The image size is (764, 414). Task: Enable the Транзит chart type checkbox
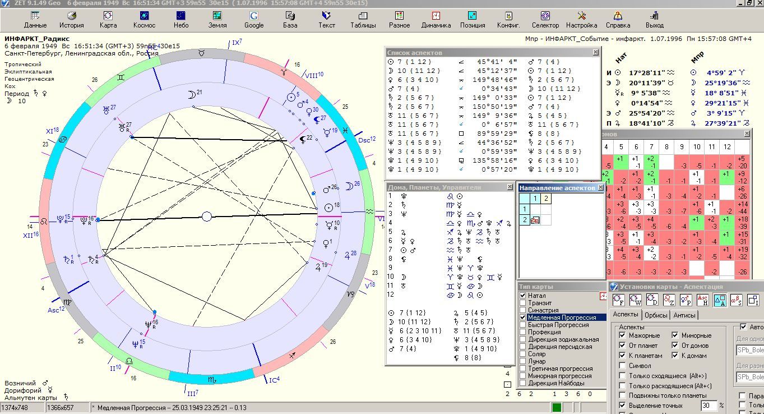[x=523, y=303]
